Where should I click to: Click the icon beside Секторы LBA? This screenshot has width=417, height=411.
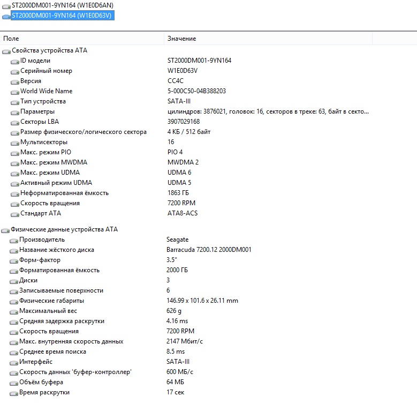pos(15,123)
